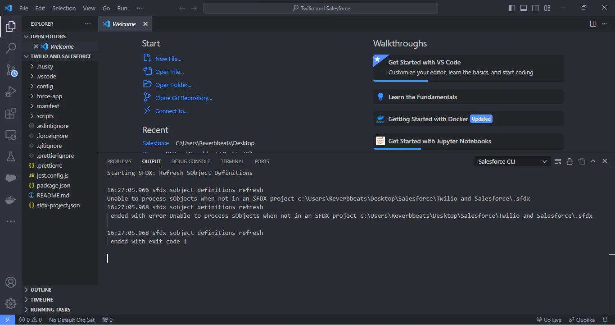Open the Testing flask view
The width and height of the screenshot is (615, 325).
click(11, 156)
